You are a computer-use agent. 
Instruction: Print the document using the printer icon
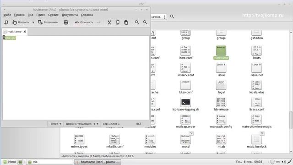click(66, 22)
